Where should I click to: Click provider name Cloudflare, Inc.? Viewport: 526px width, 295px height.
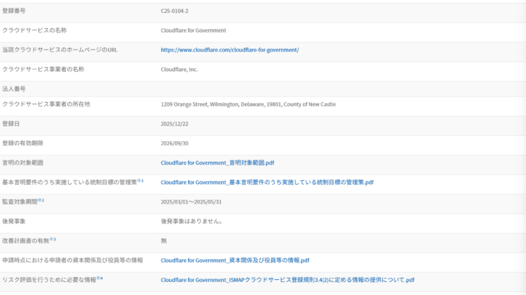[179, 70]
